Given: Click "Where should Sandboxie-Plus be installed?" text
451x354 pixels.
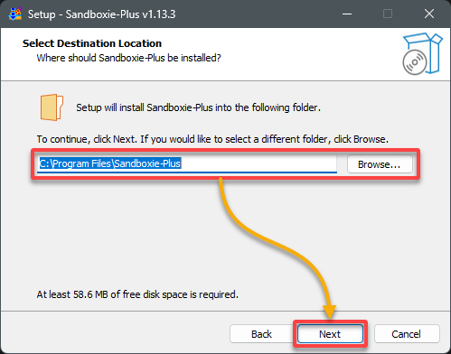Looking at the screenshot, I should pyautogui.click(x=129, y=58).
